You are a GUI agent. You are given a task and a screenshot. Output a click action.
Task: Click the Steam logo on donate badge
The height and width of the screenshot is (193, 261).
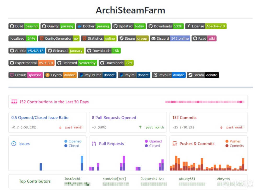[190, 75]
